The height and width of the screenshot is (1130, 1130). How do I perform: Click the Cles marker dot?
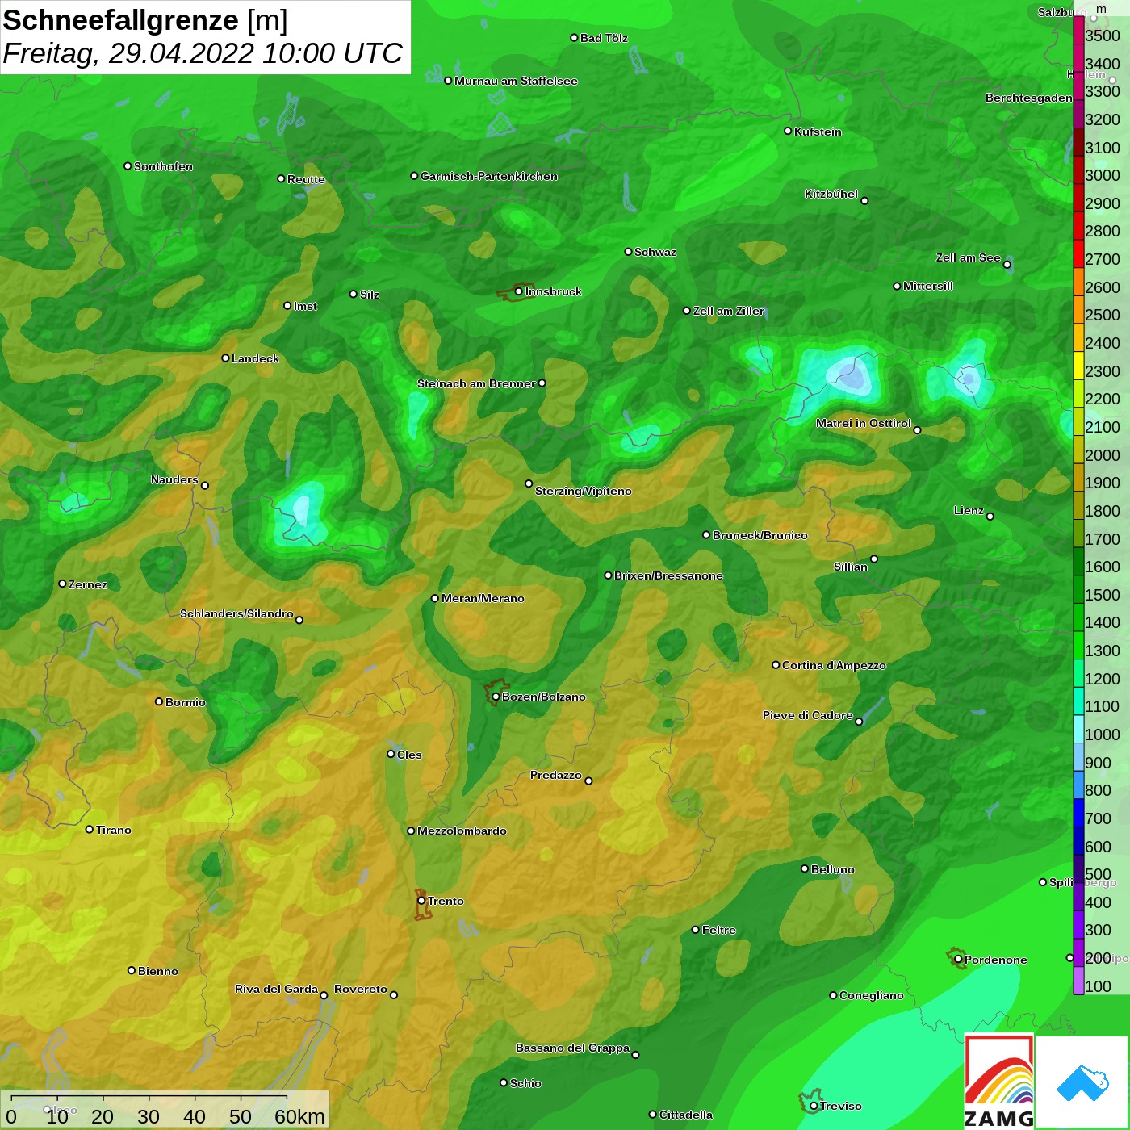[391, 754]
